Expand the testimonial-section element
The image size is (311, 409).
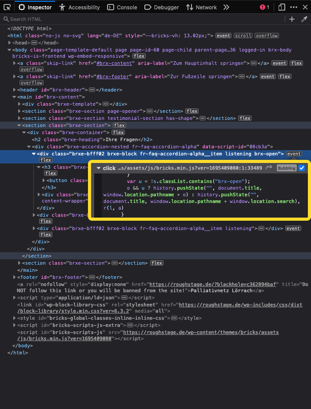click(x=19, y=118)
